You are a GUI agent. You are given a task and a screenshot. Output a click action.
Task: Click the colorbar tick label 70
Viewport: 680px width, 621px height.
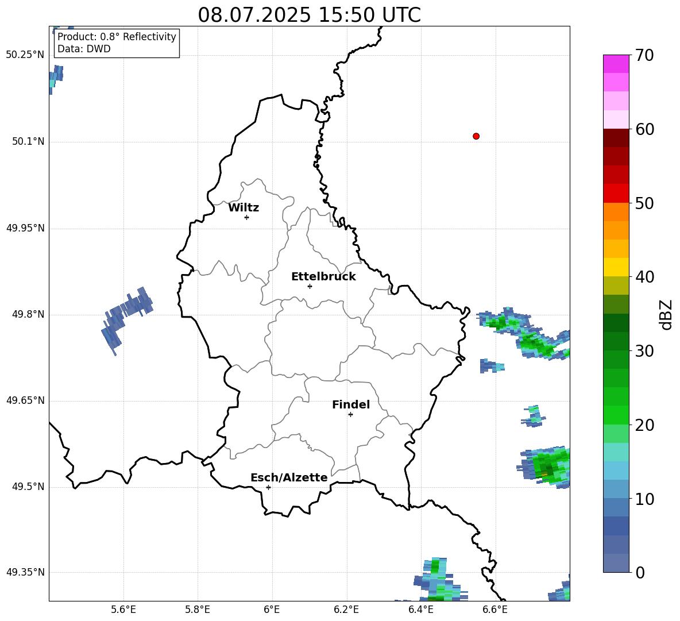[x=644, y=56]
